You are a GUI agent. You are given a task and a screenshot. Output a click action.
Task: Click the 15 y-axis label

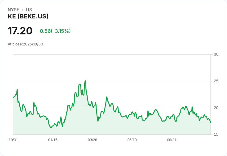click(216, 135)
